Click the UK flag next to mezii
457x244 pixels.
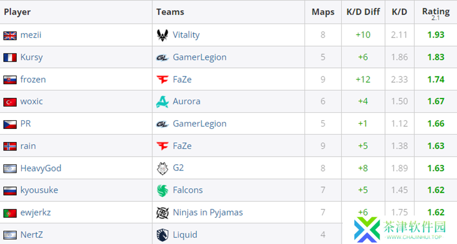(x=10, y=35)
